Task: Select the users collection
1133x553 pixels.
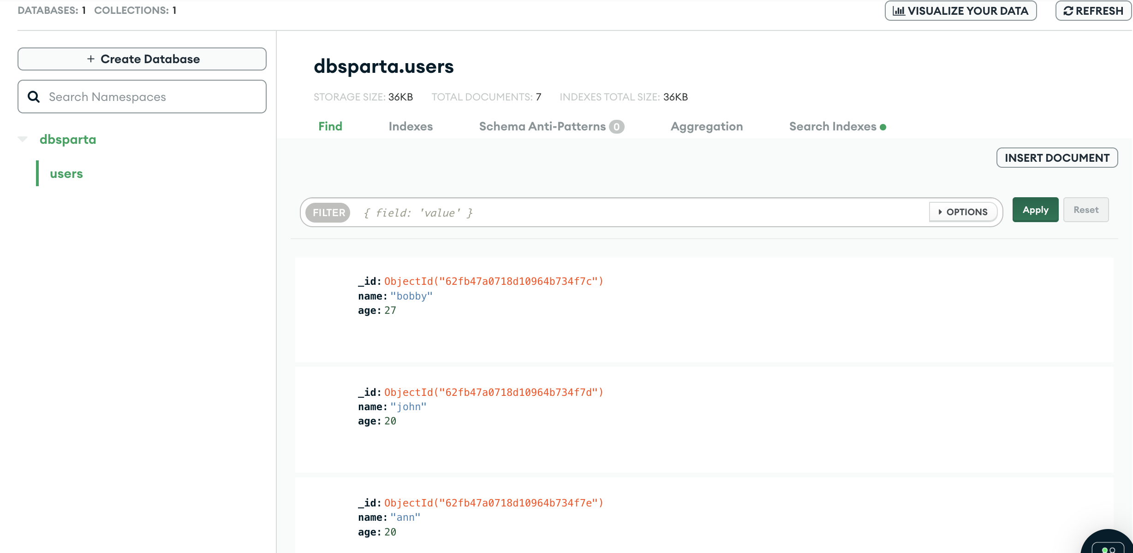Action: pyautogui.click(x=66, y=173)
